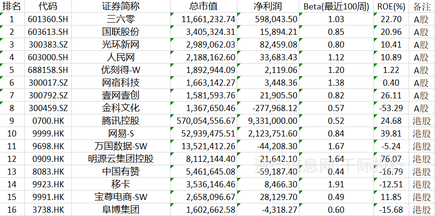Click the 总市值 header cell
Viewport: 435px width, 216px height.
204,7
